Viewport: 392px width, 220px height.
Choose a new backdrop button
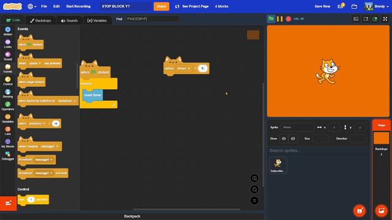[x=381, y=210]
